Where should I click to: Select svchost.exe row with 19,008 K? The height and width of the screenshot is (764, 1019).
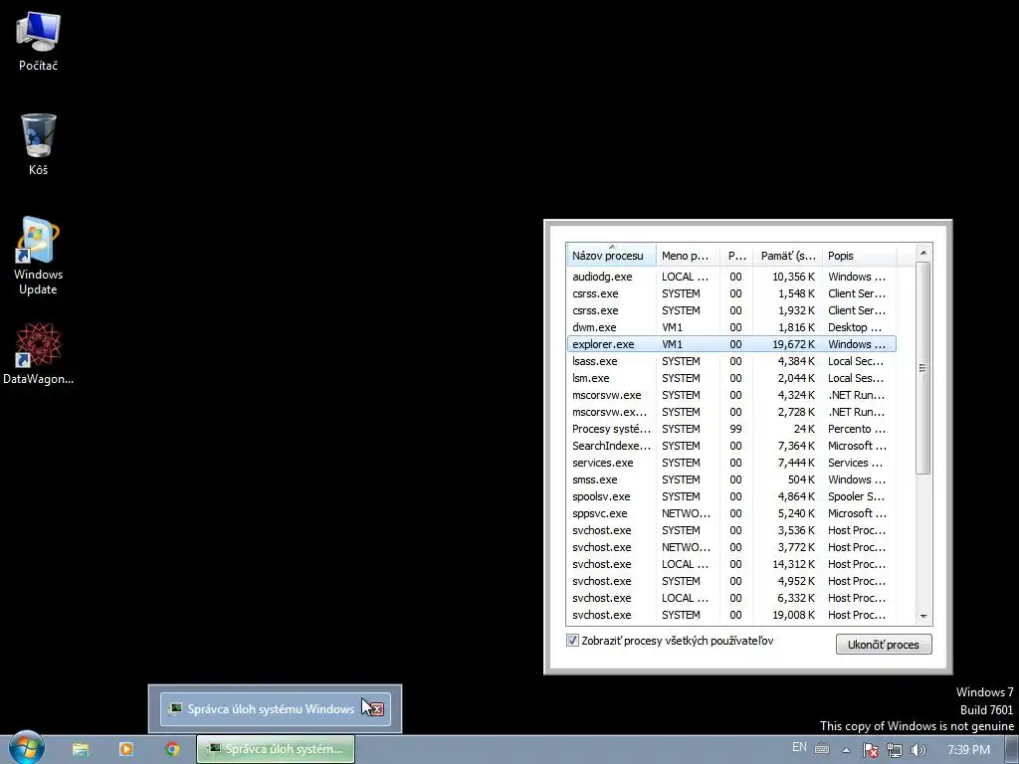coord(731,615)
